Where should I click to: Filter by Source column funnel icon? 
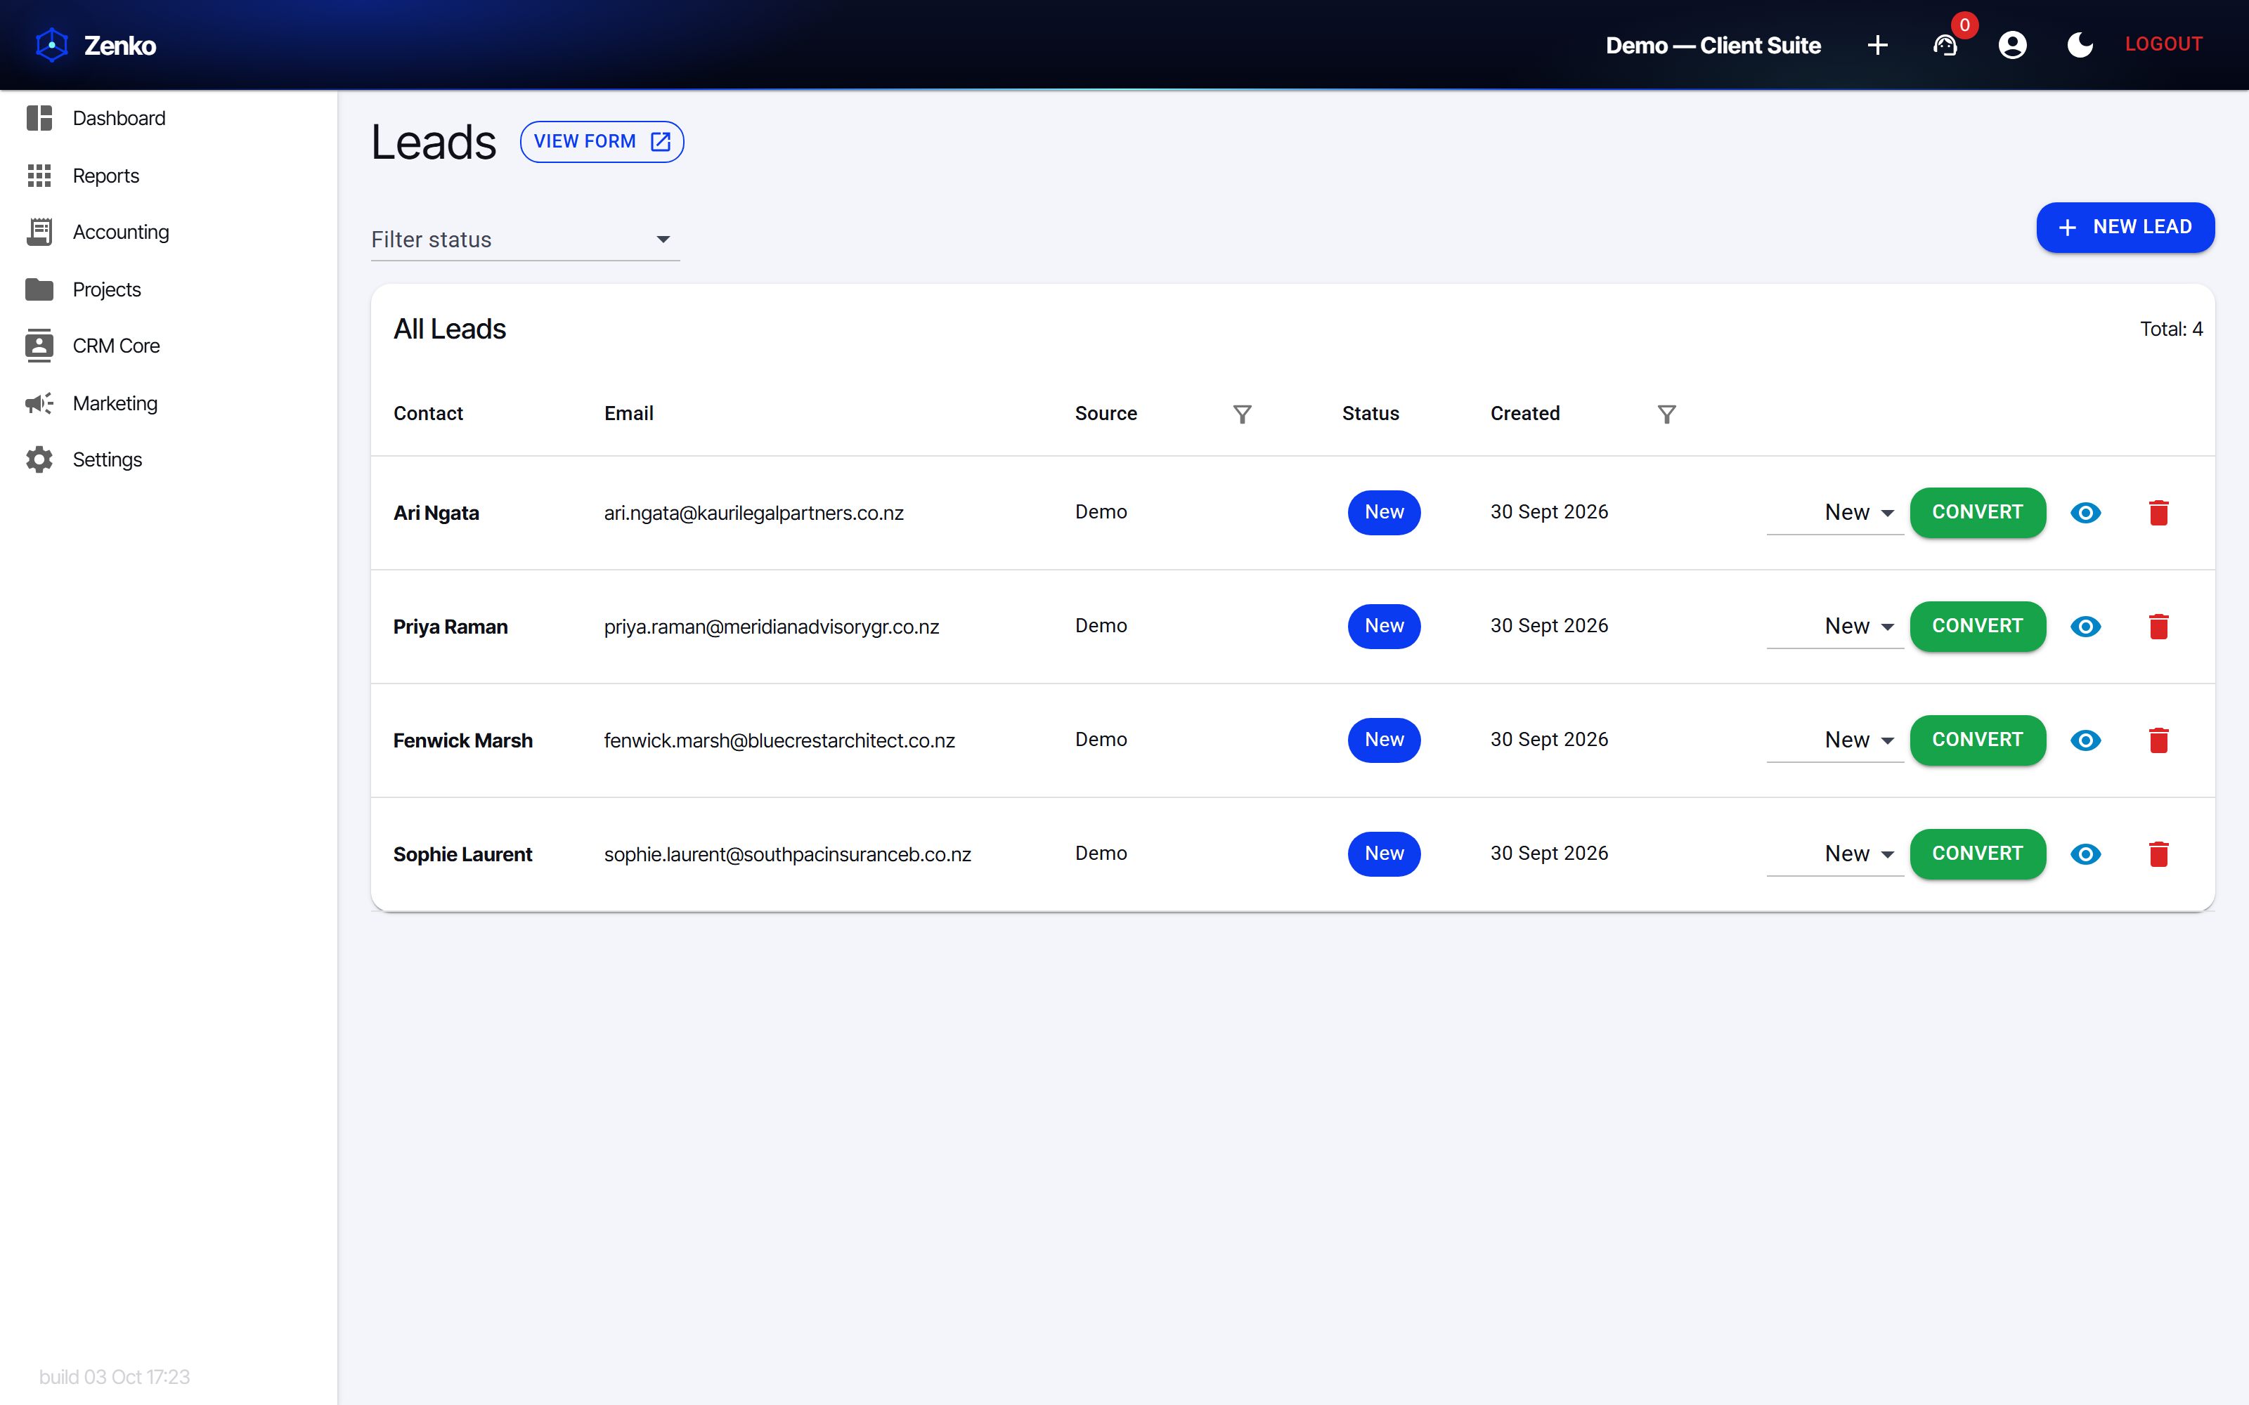(1243, 414)
